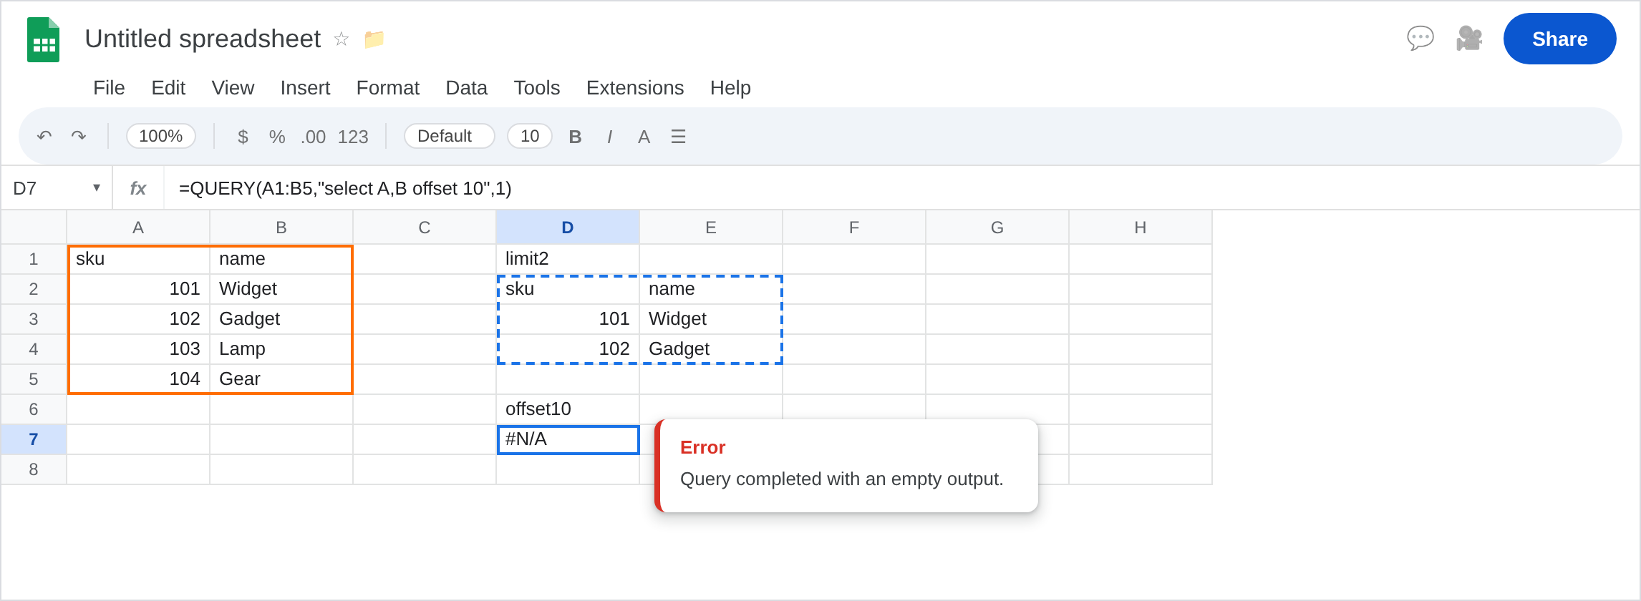Start a video call from camera icon
Image resolution: width=1641 pixels, height=601 pixels.
pos(1469,38)
